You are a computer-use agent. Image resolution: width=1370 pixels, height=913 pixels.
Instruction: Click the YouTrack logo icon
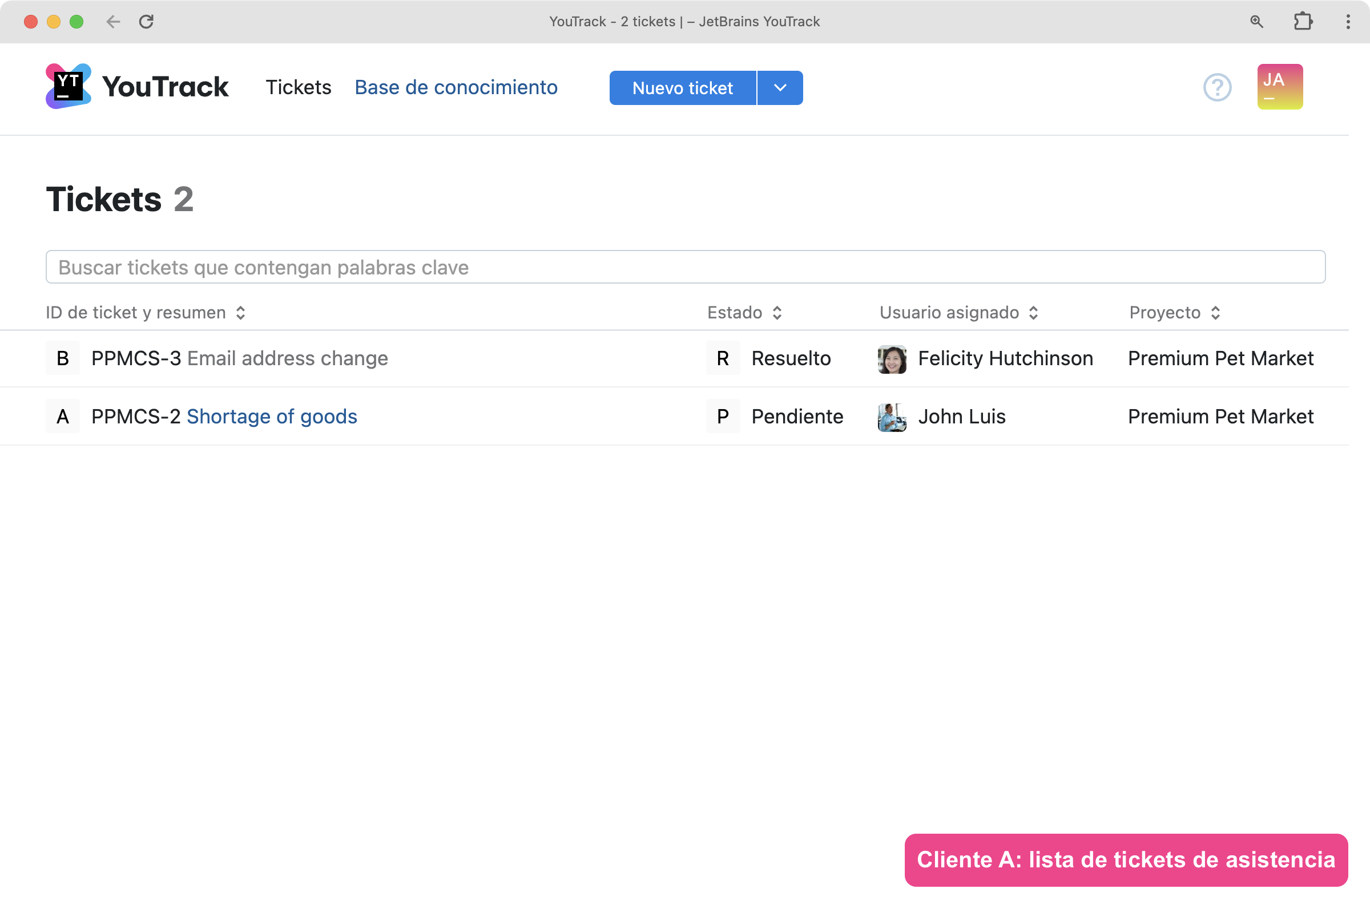coord(68,86)
